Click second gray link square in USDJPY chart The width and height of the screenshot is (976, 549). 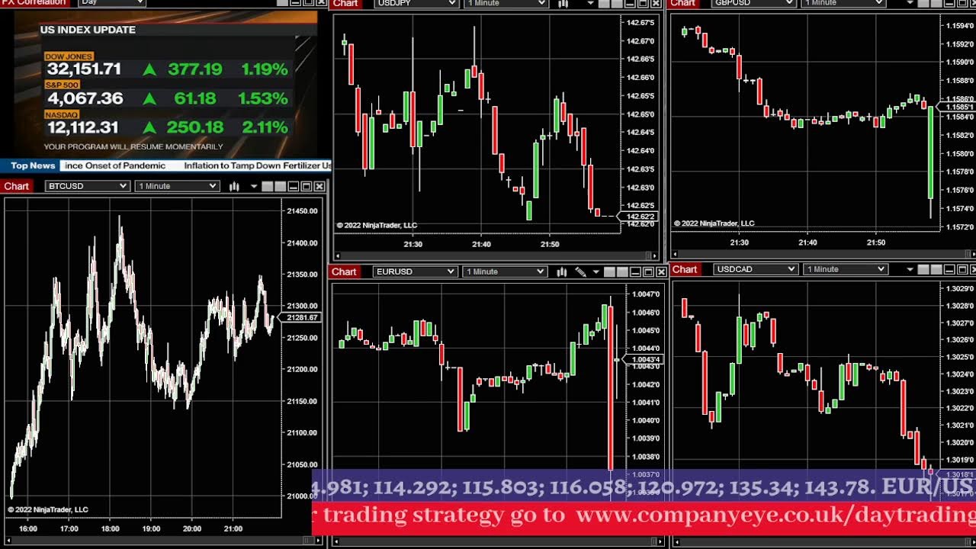617,4
